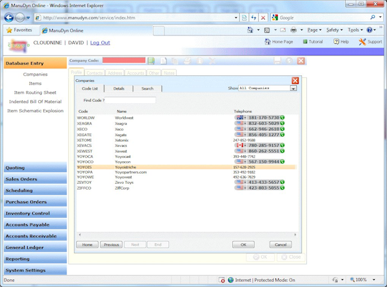Viewport: 387px width, 287px height.
Task: Click right arrow of the list horizontal scrollbar
Action: click(295, 235)
